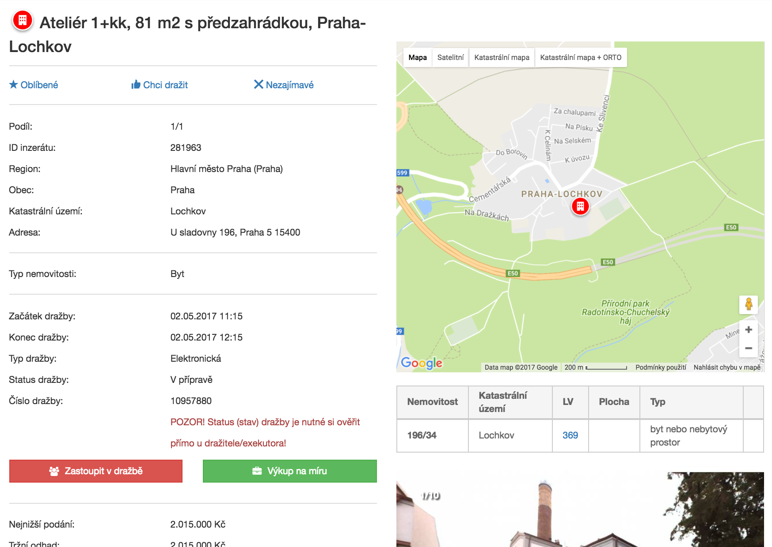Open Street View with the pegman icon

[749, 304]
